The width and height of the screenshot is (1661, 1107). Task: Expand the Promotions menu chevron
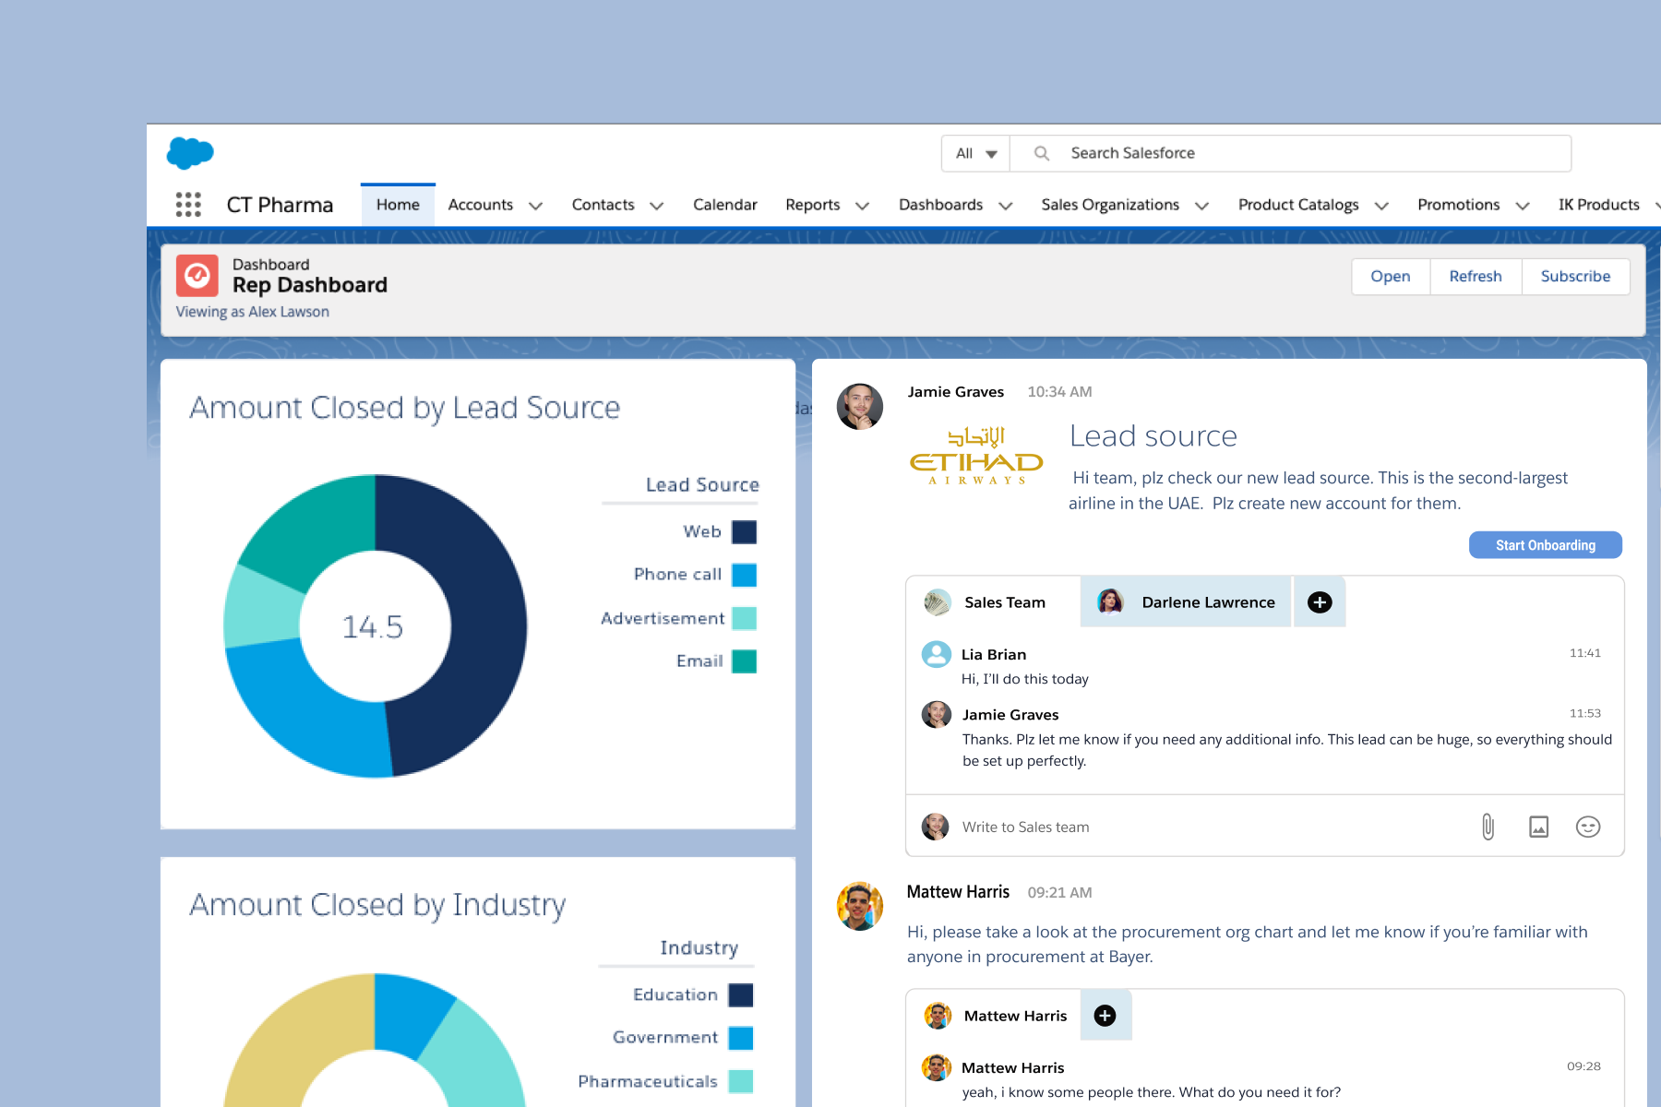(x=1523, y=206)
